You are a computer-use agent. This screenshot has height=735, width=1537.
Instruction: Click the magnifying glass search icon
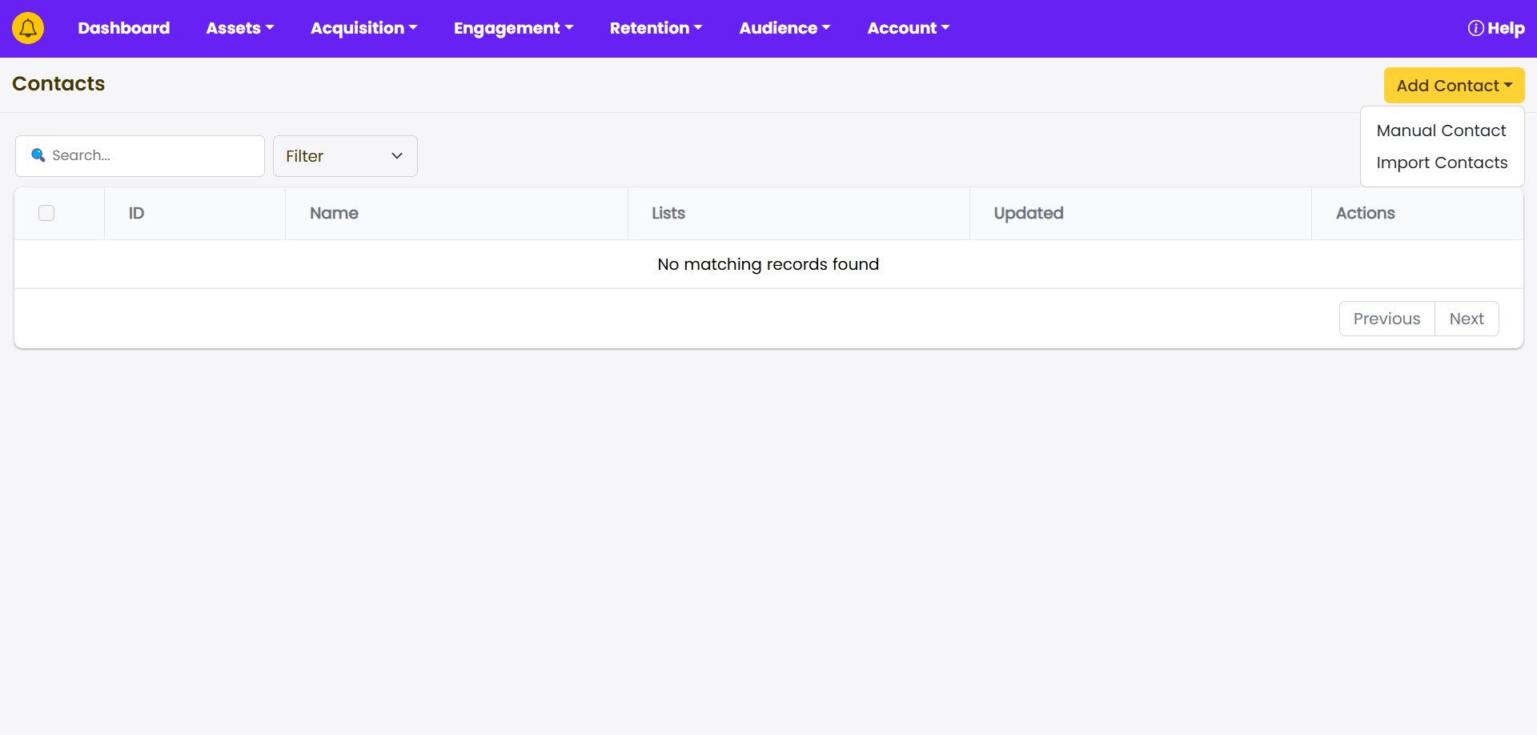click(x=38, y=155)
